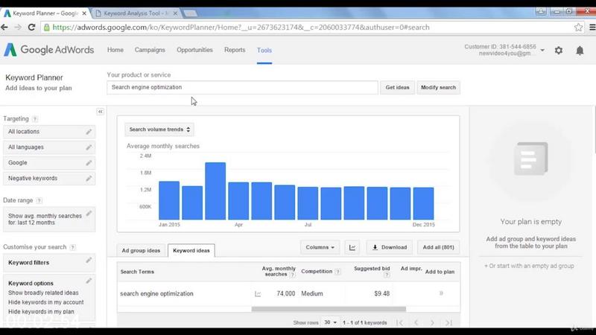
Task: Click the Modify search button
Action: tap(438, 87)
